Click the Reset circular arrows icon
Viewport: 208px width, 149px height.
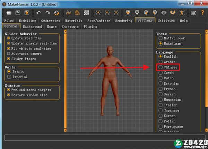(x=57, y=13)
